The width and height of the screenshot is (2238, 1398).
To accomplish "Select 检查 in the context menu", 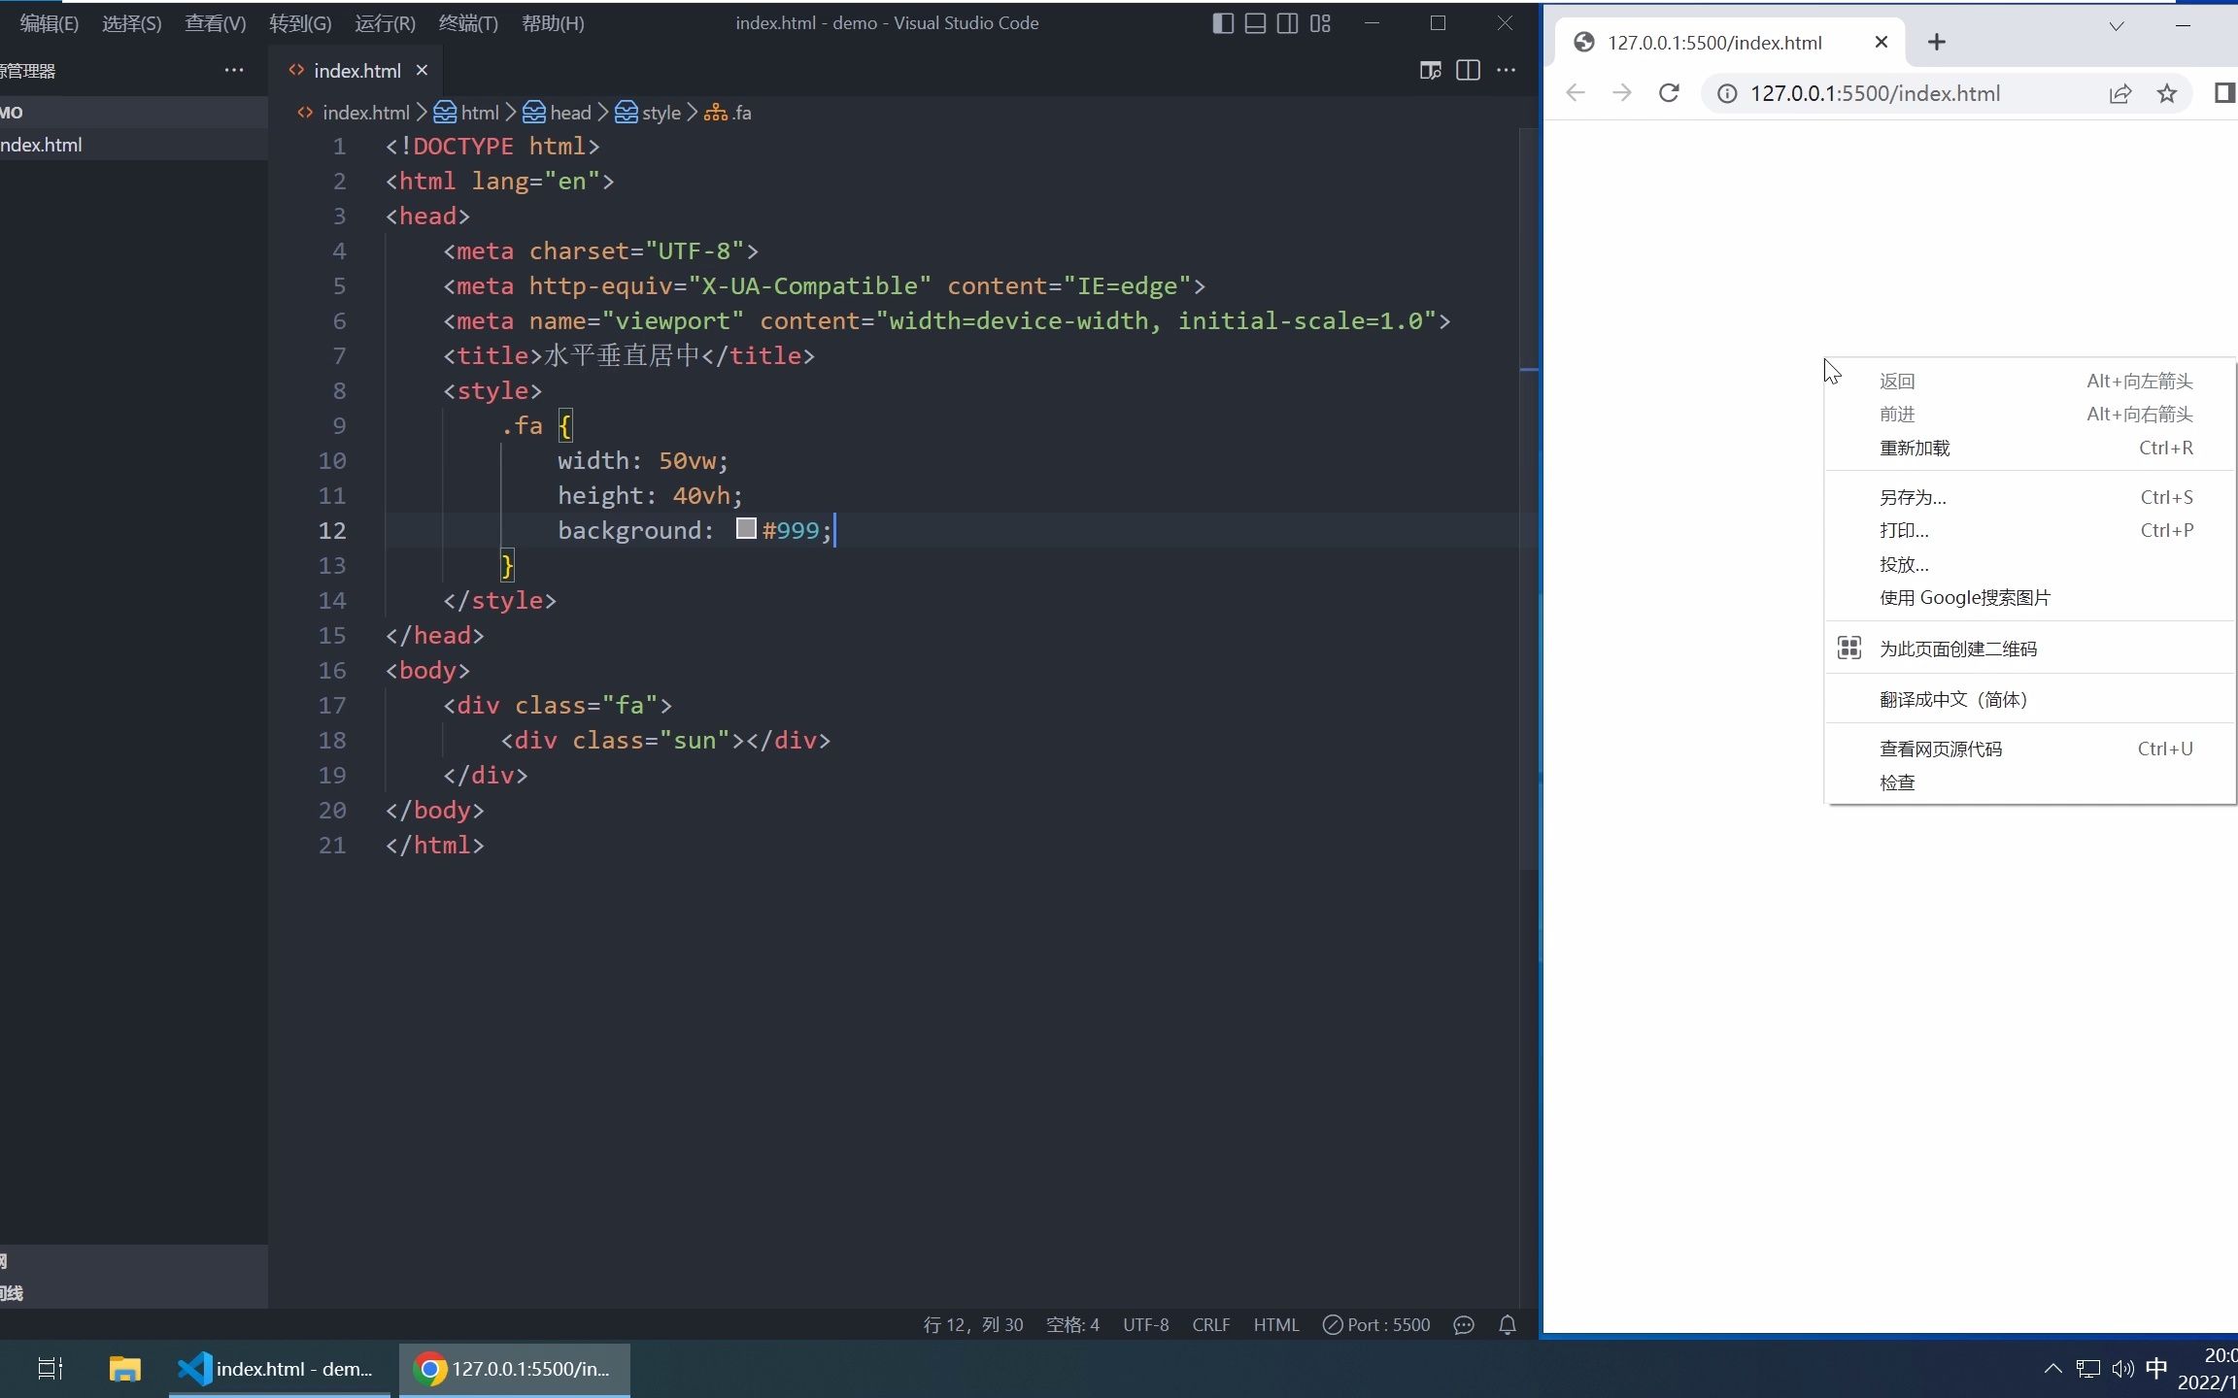I will [x=1897, y=782].
